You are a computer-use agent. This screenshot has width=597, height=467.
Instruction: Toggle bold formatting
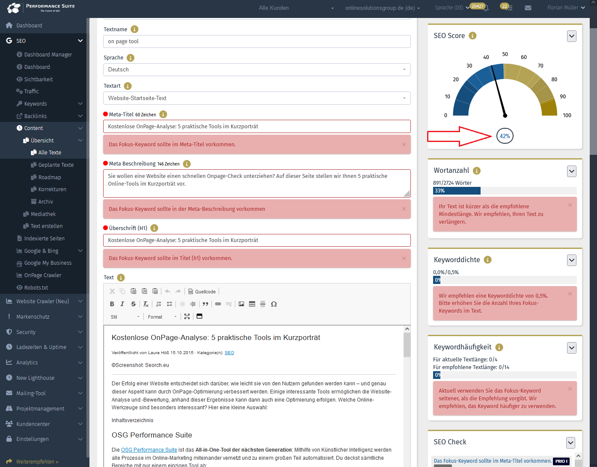(112, 304)
